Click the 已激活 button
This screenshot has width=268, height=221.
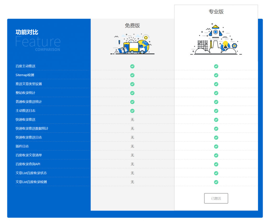(x=216, y=198)
